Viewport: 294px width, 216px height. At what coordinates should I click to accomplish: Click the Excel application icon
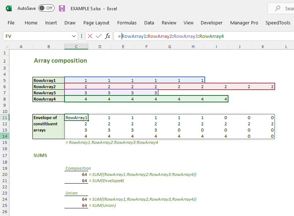click(x=9, y=8)
